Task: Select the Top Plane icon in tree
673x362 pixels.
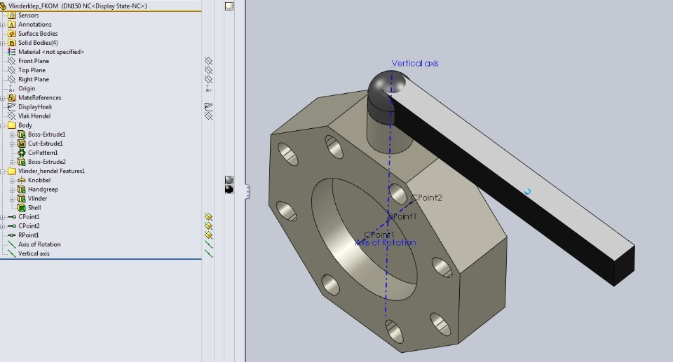Action: (x=12, y=70)
